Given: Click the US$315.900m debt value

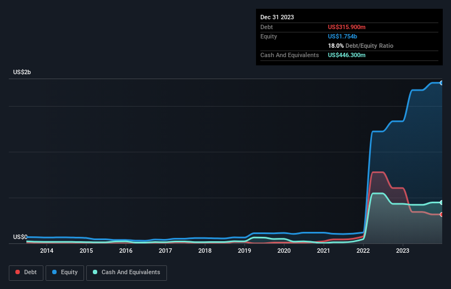Looking at the screenshot, I should click(x=347, y=27).
